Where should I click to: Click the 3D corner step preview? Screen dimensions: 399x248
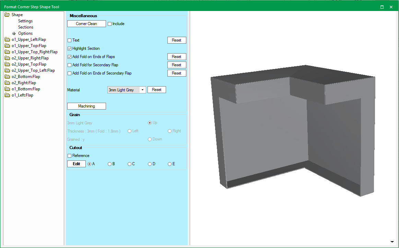(x=292, y=131)
